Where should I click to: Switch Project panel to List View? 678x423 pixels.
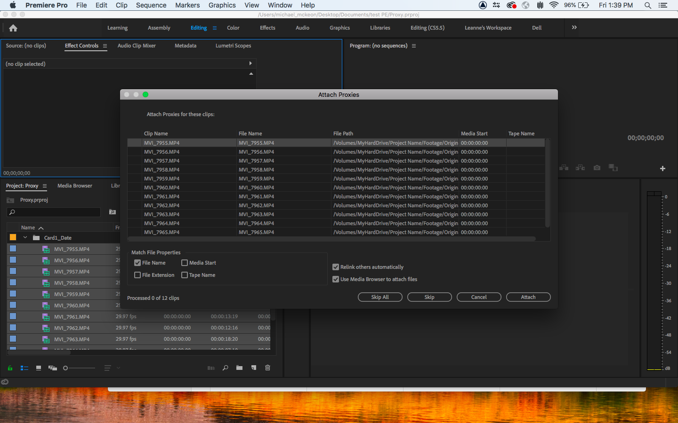tap(24, 368)
